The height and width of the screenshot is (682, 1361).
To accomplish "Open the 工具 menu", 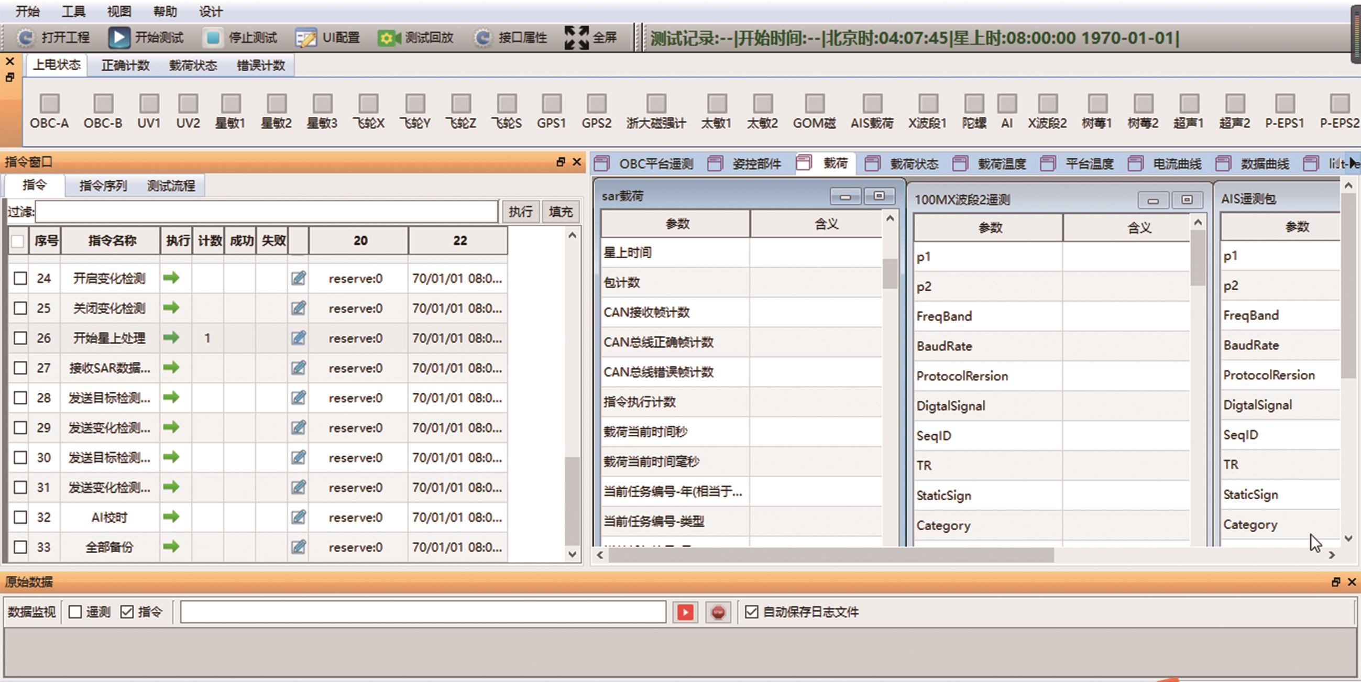I will coord(73,11).
